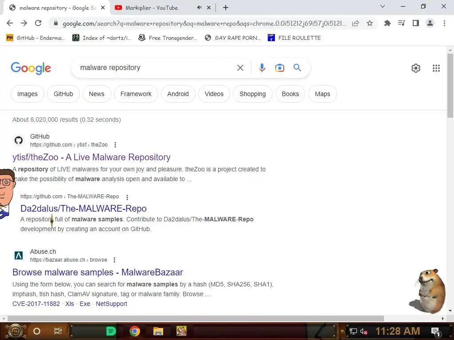Filter results by Videos
Screen dimensions: 454x340
tap(214, 94)
